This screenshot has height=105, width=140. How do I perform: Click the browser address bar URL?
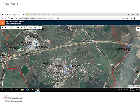pos(39,18)
